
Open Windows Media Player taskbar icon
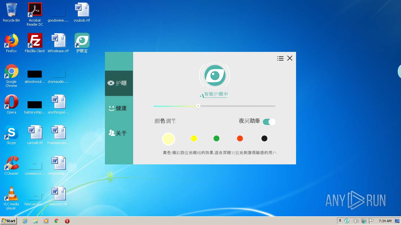point(46,221)
